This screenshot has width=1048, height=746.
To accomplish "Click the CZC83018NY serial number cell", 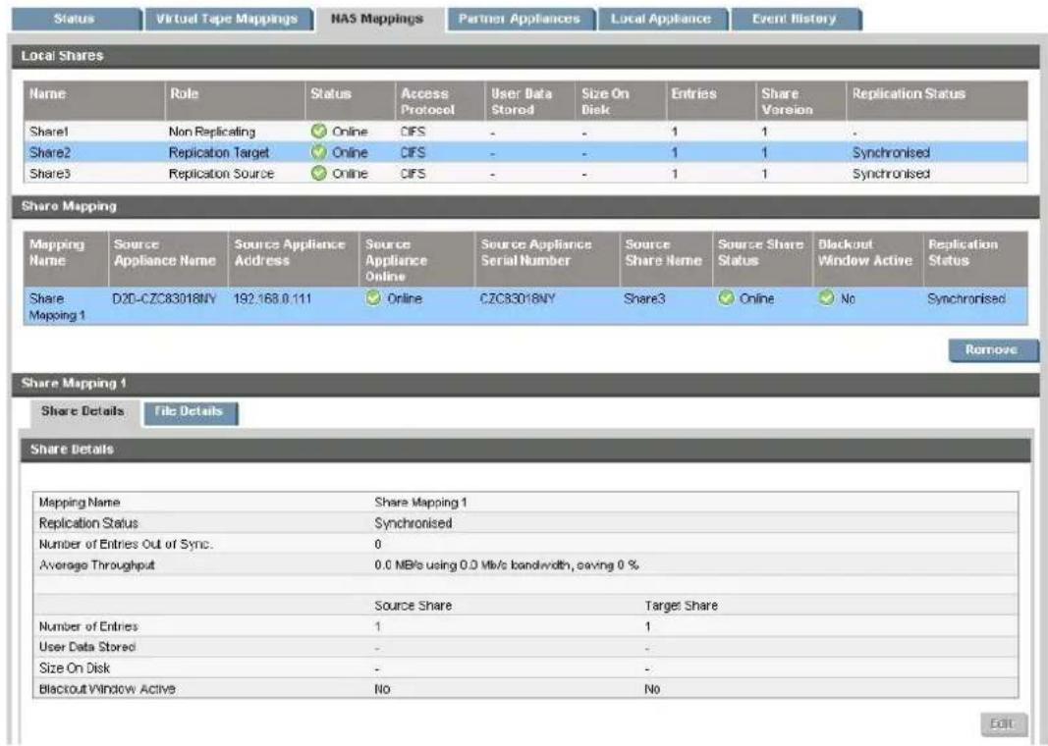I will pos(518,298).
